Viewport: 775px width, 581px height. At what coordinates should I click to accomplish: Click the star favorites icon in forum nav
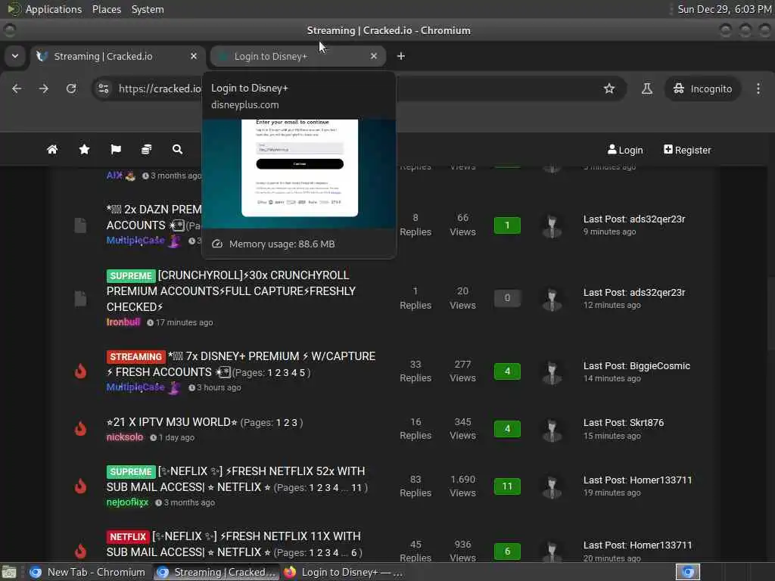tap(85, 149)
